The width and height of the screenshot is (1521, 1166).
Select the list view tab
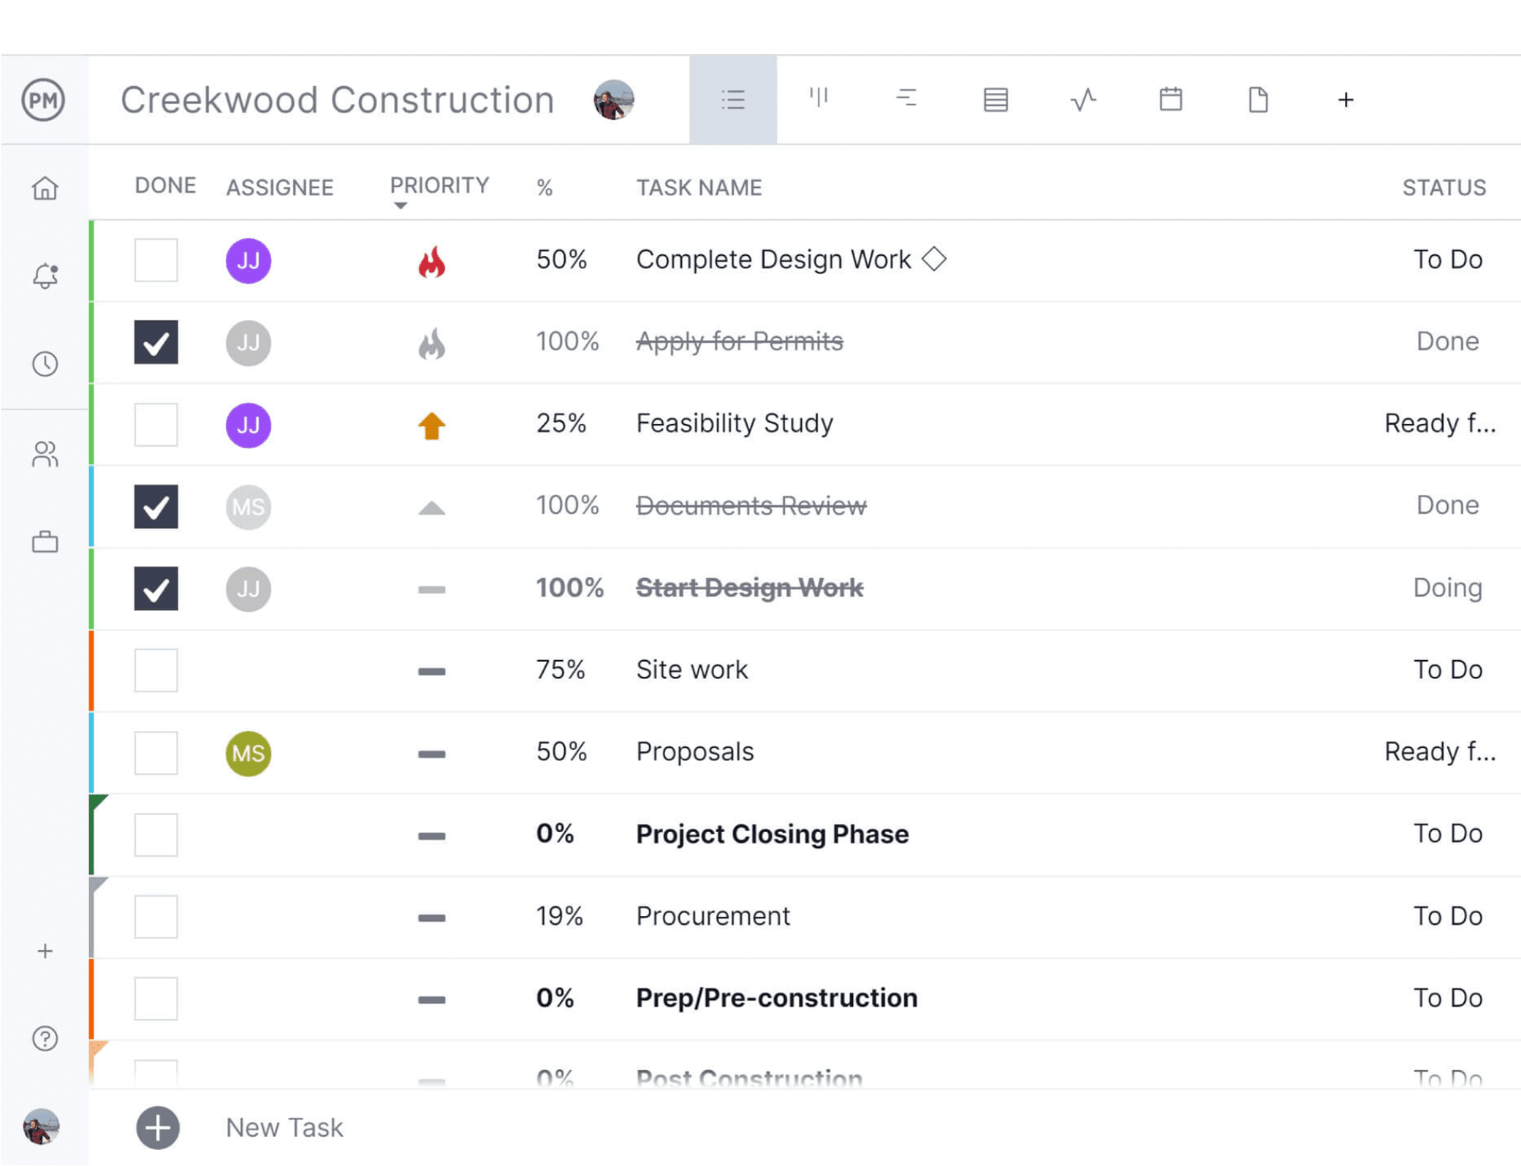(733, 99)
